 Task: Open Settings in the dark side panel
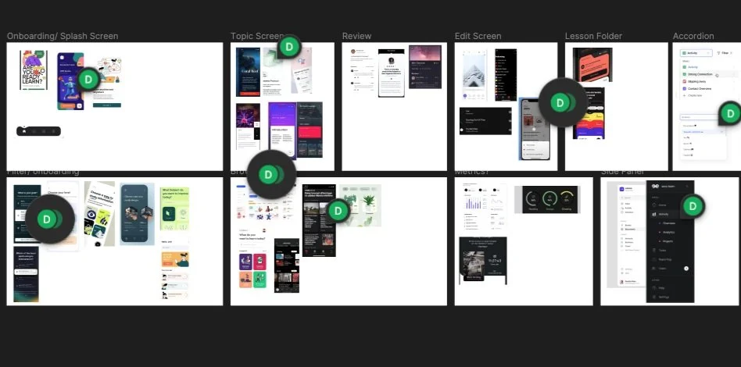tap(664, 297)
